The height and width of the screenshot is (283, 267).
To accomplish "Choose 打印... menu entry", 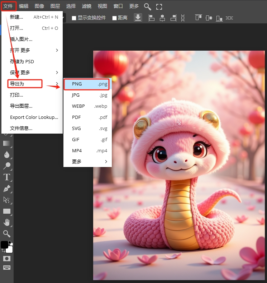I will (x=32, y=95).
